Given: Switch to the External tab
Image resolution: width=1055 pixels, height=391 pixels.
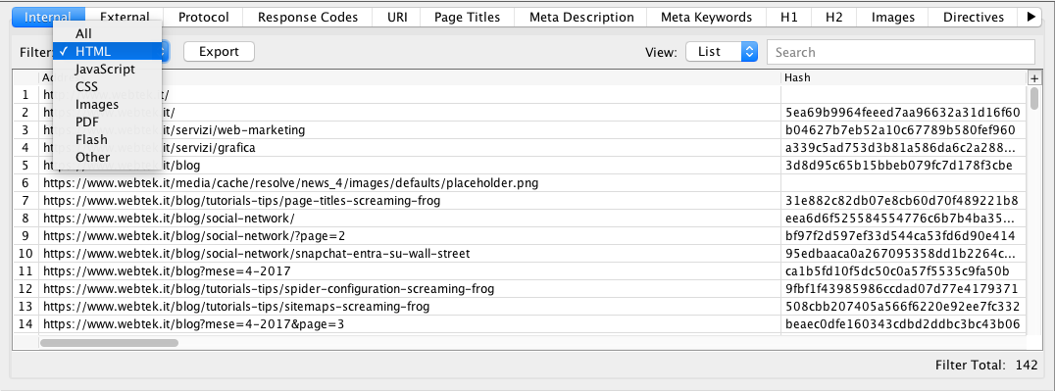Looking at the screenshot, I should (x=124, y=18).
